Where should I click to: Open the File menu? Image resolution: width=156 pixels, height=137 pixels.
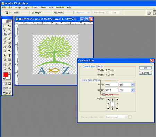click(4, 8)
